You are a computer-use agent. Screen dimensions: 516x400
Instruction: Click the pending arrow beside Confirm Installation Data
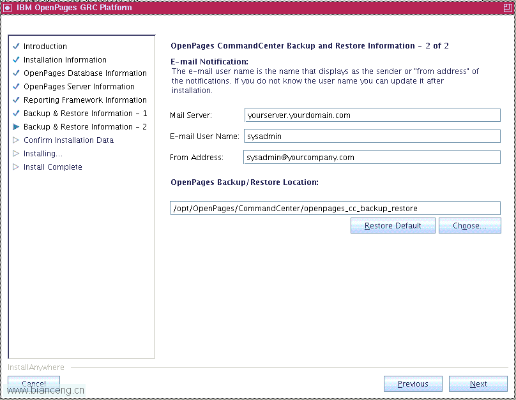[x=16, y=140]
